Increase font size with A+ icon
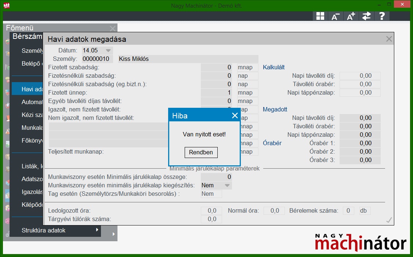Image resolution: width=413 pixels, height=257 pixels. coord(351,16)
